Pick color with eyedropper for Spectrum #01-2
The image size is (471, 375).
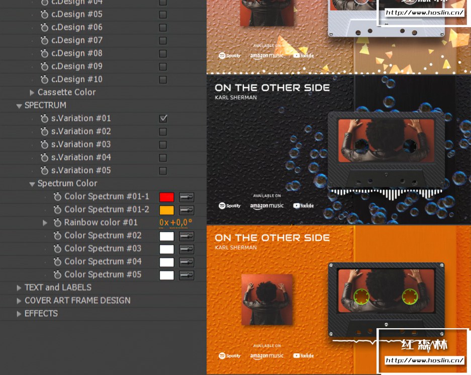pos(186,210)
